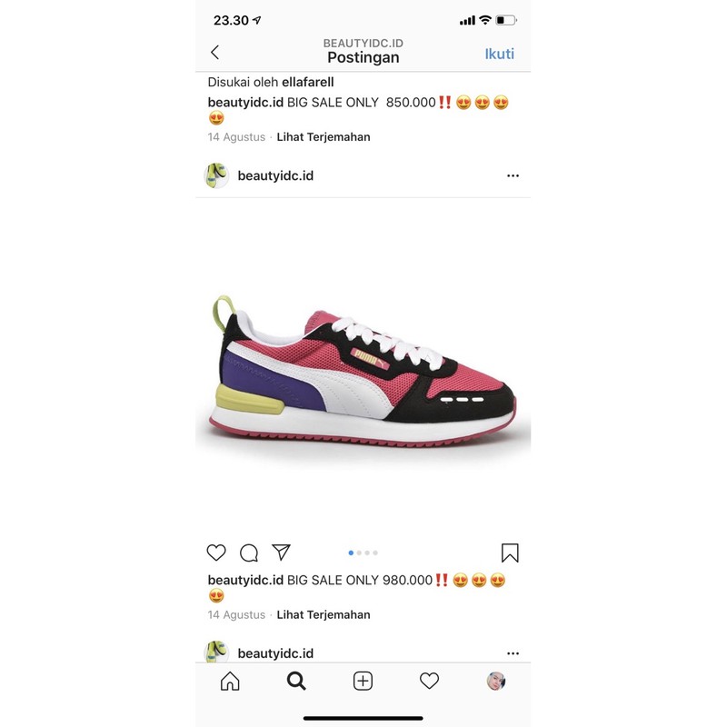Share the post via paper plane icon
Image resolution: width=727 pixels, height=727 pixels.
click(281, 552)
